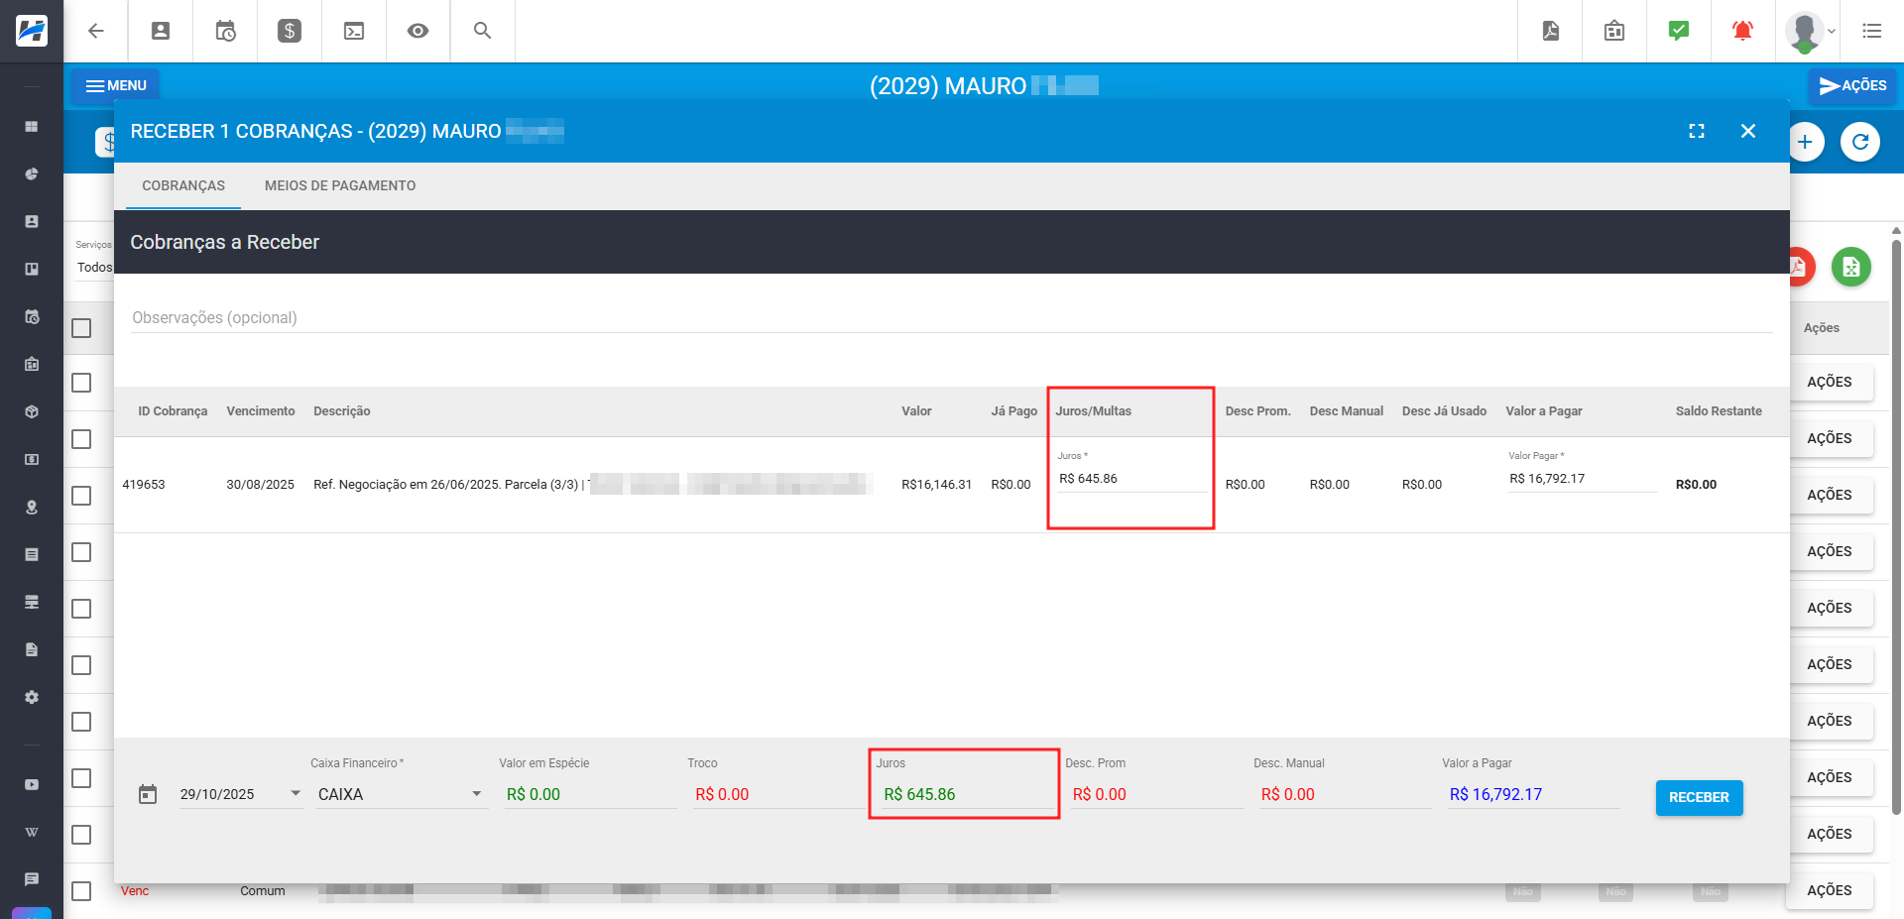Tick the checkbox beside the sixth AÇÕES button

[x=81, y=665]
